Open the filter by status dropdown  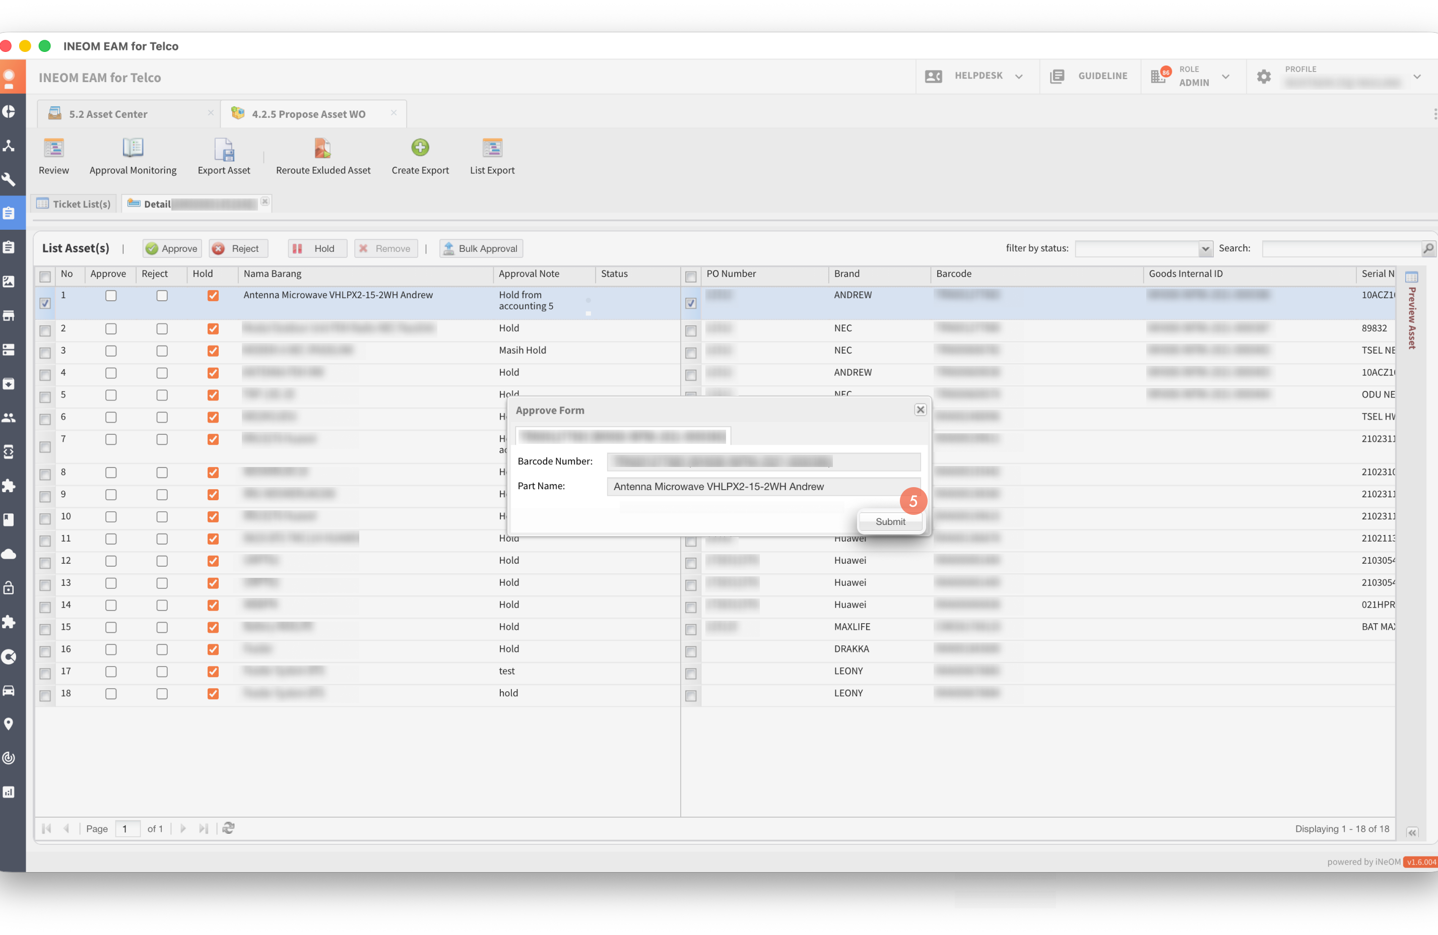[x=1205, y=248]
